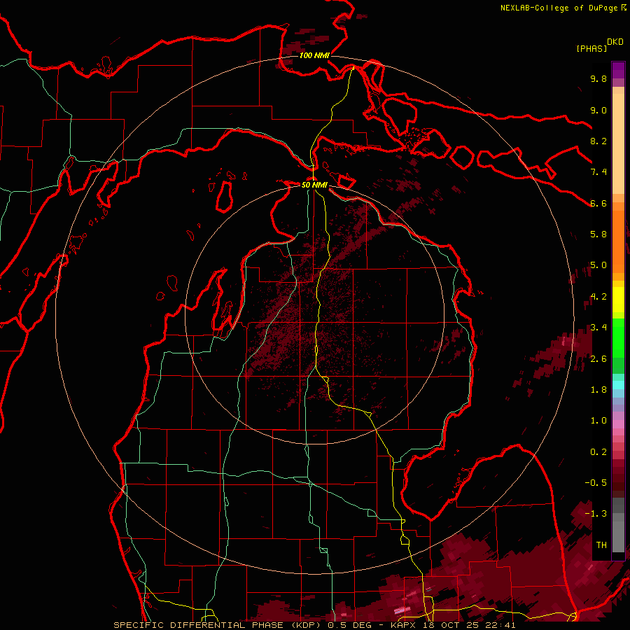Click the 5.8 scale value
The image size is (630, 630).
[598, 234]
